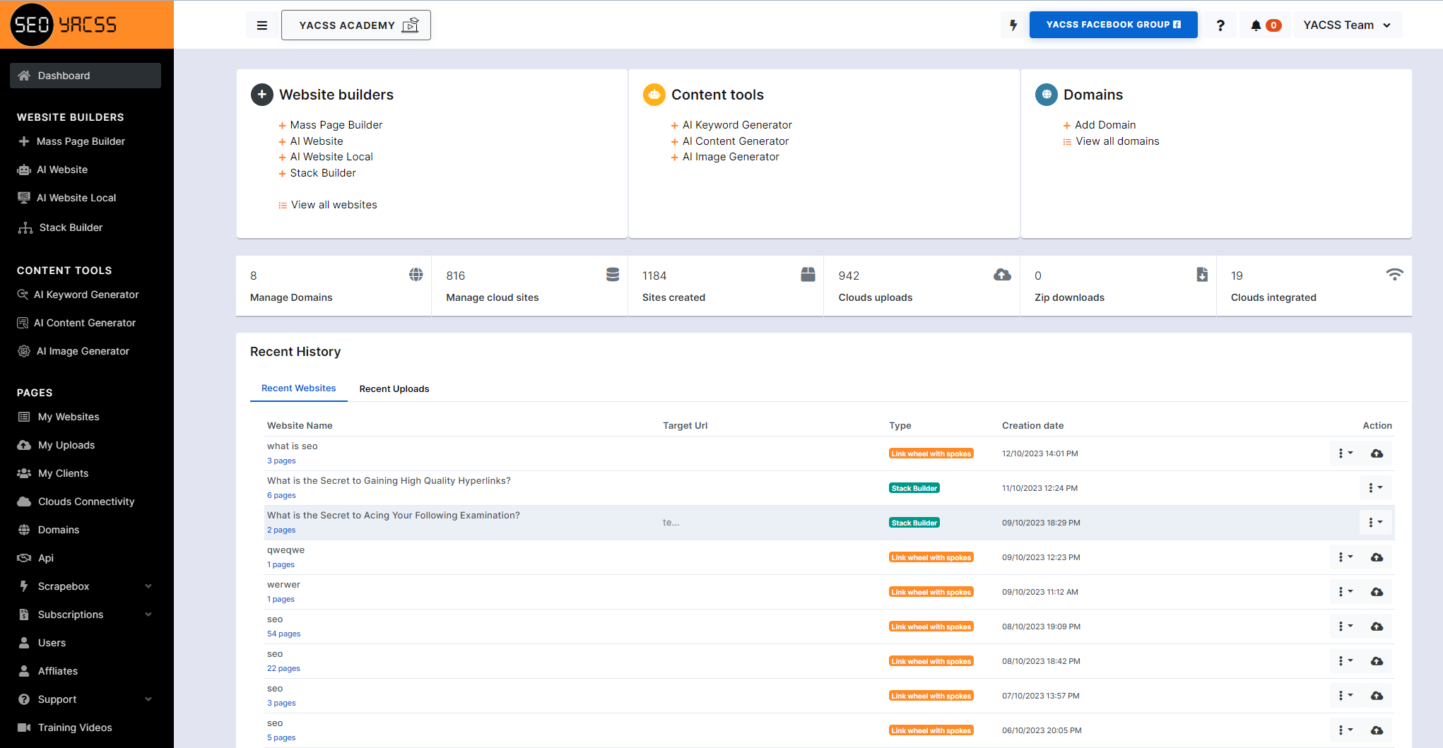Screen dimensions: 1443x748
Task: Click the globe icon beside Domains heading
Action: coord(1047,95)
